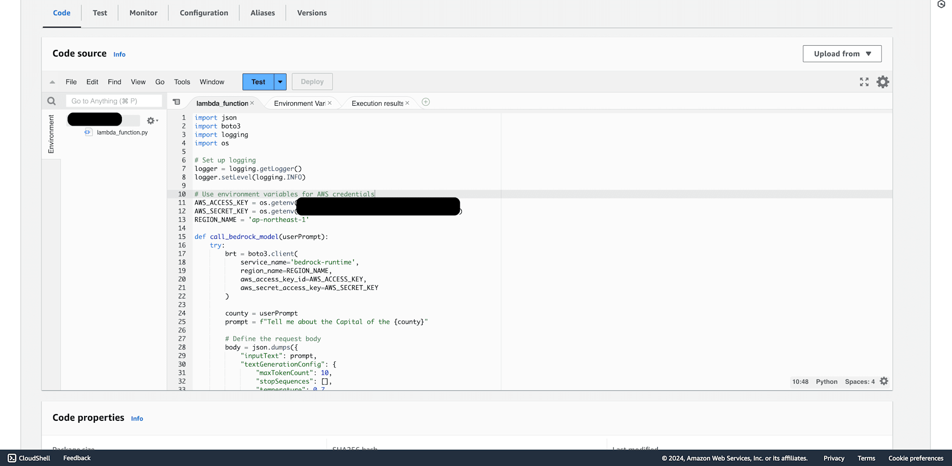Switch to the Monitor tab
Screen dimensions: 952x466
pos(143,13)
